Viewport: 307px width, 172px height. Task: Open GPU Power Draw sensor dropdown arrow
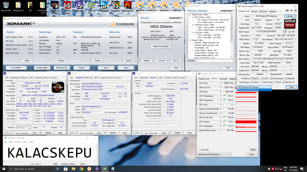(220, 117)
